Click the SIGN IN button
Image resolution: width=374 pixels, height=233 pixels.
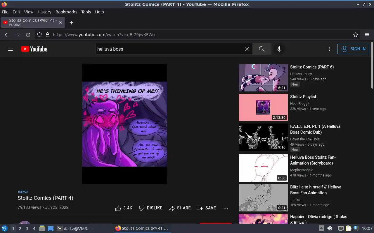coord(353,49)
